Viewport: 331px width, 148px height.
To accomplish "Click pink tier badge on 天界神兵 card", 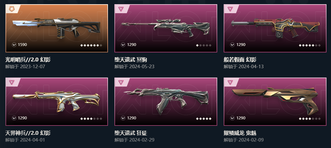I will point(11,82).
